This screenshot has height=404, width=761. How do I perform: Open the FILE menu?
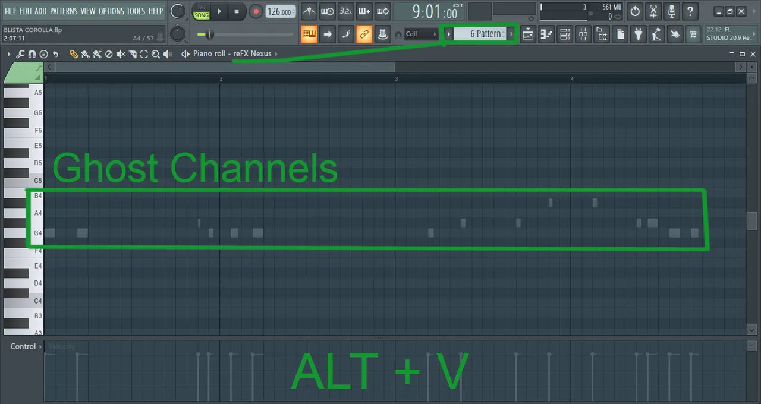click(x=10, y=11)
